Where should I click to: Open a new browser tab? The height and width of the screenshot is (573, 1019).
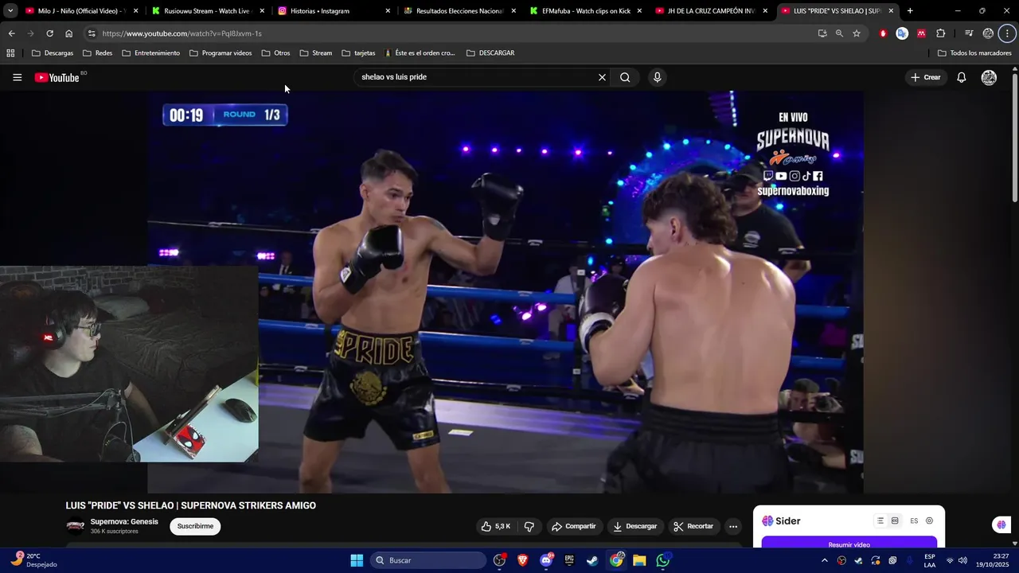coord(910,11)
